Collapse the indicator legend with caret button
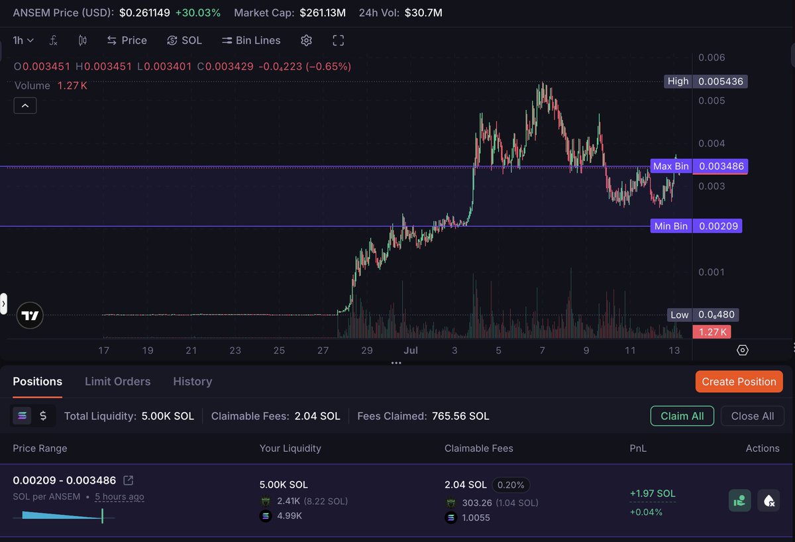The height and width of the screenshot is (542, 795). (x=25, y=105)
